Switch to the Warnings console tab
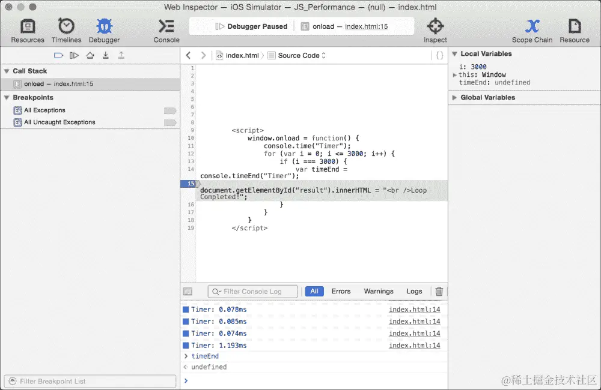The width and height of the screenshot is (601, 390). tap(379, 291)
